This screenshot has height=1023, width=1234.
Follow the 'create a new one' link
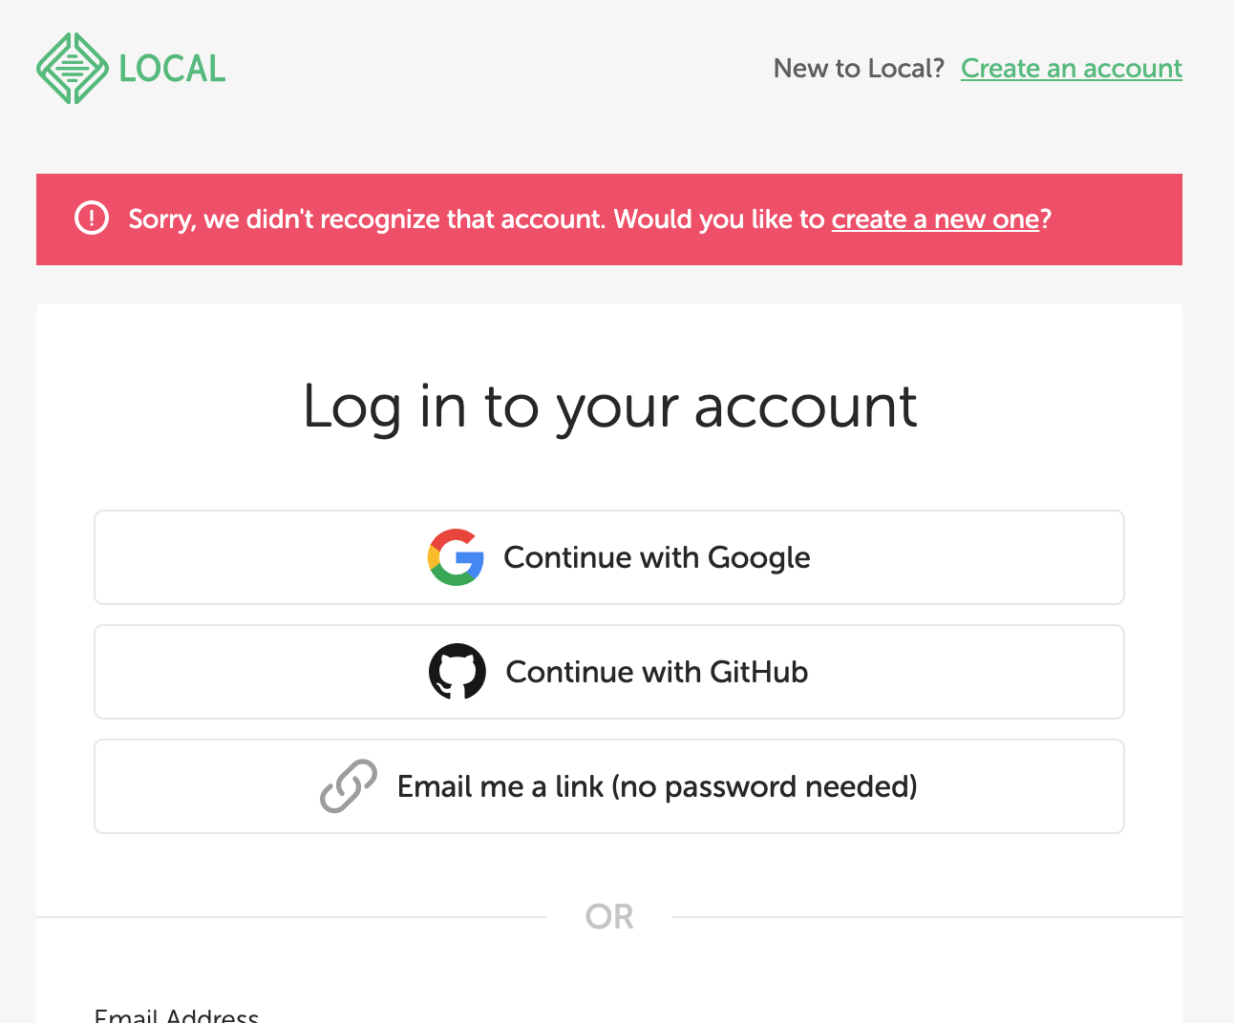934,219
